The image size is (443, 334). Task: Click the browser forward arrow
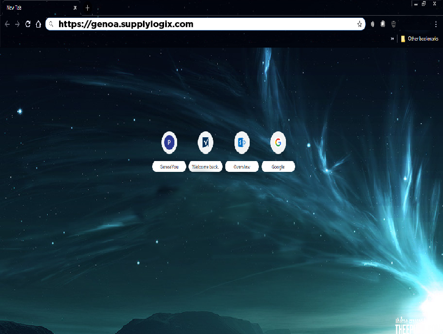[x=17, y=24]
